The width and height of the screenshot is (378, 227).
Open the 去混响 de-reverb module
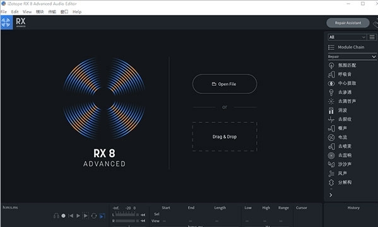[x=340, y=155]
